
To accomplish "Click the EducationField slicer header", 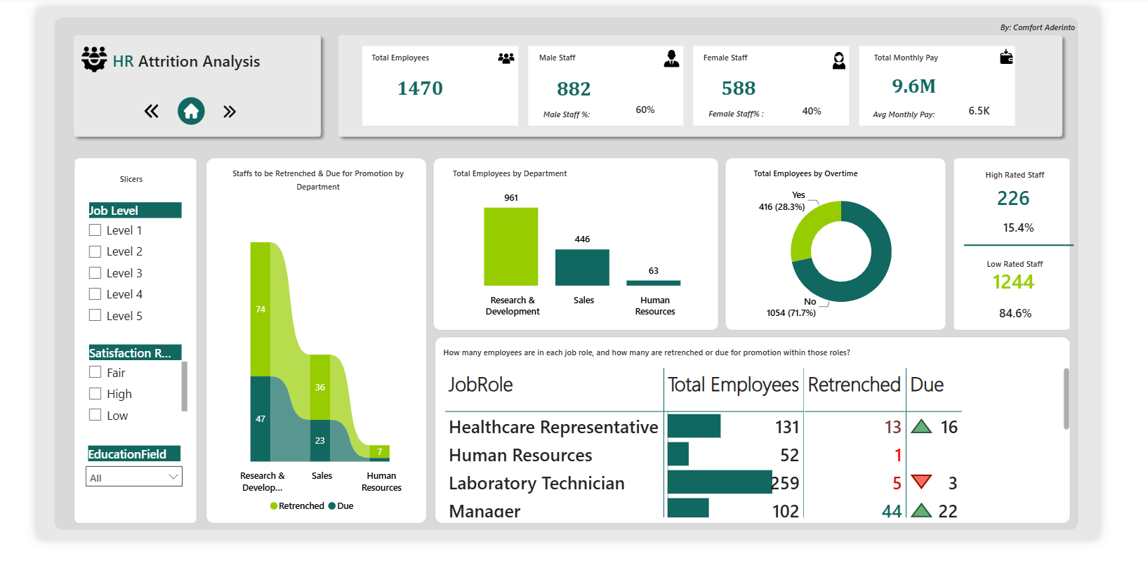I will tap(134, 454).
